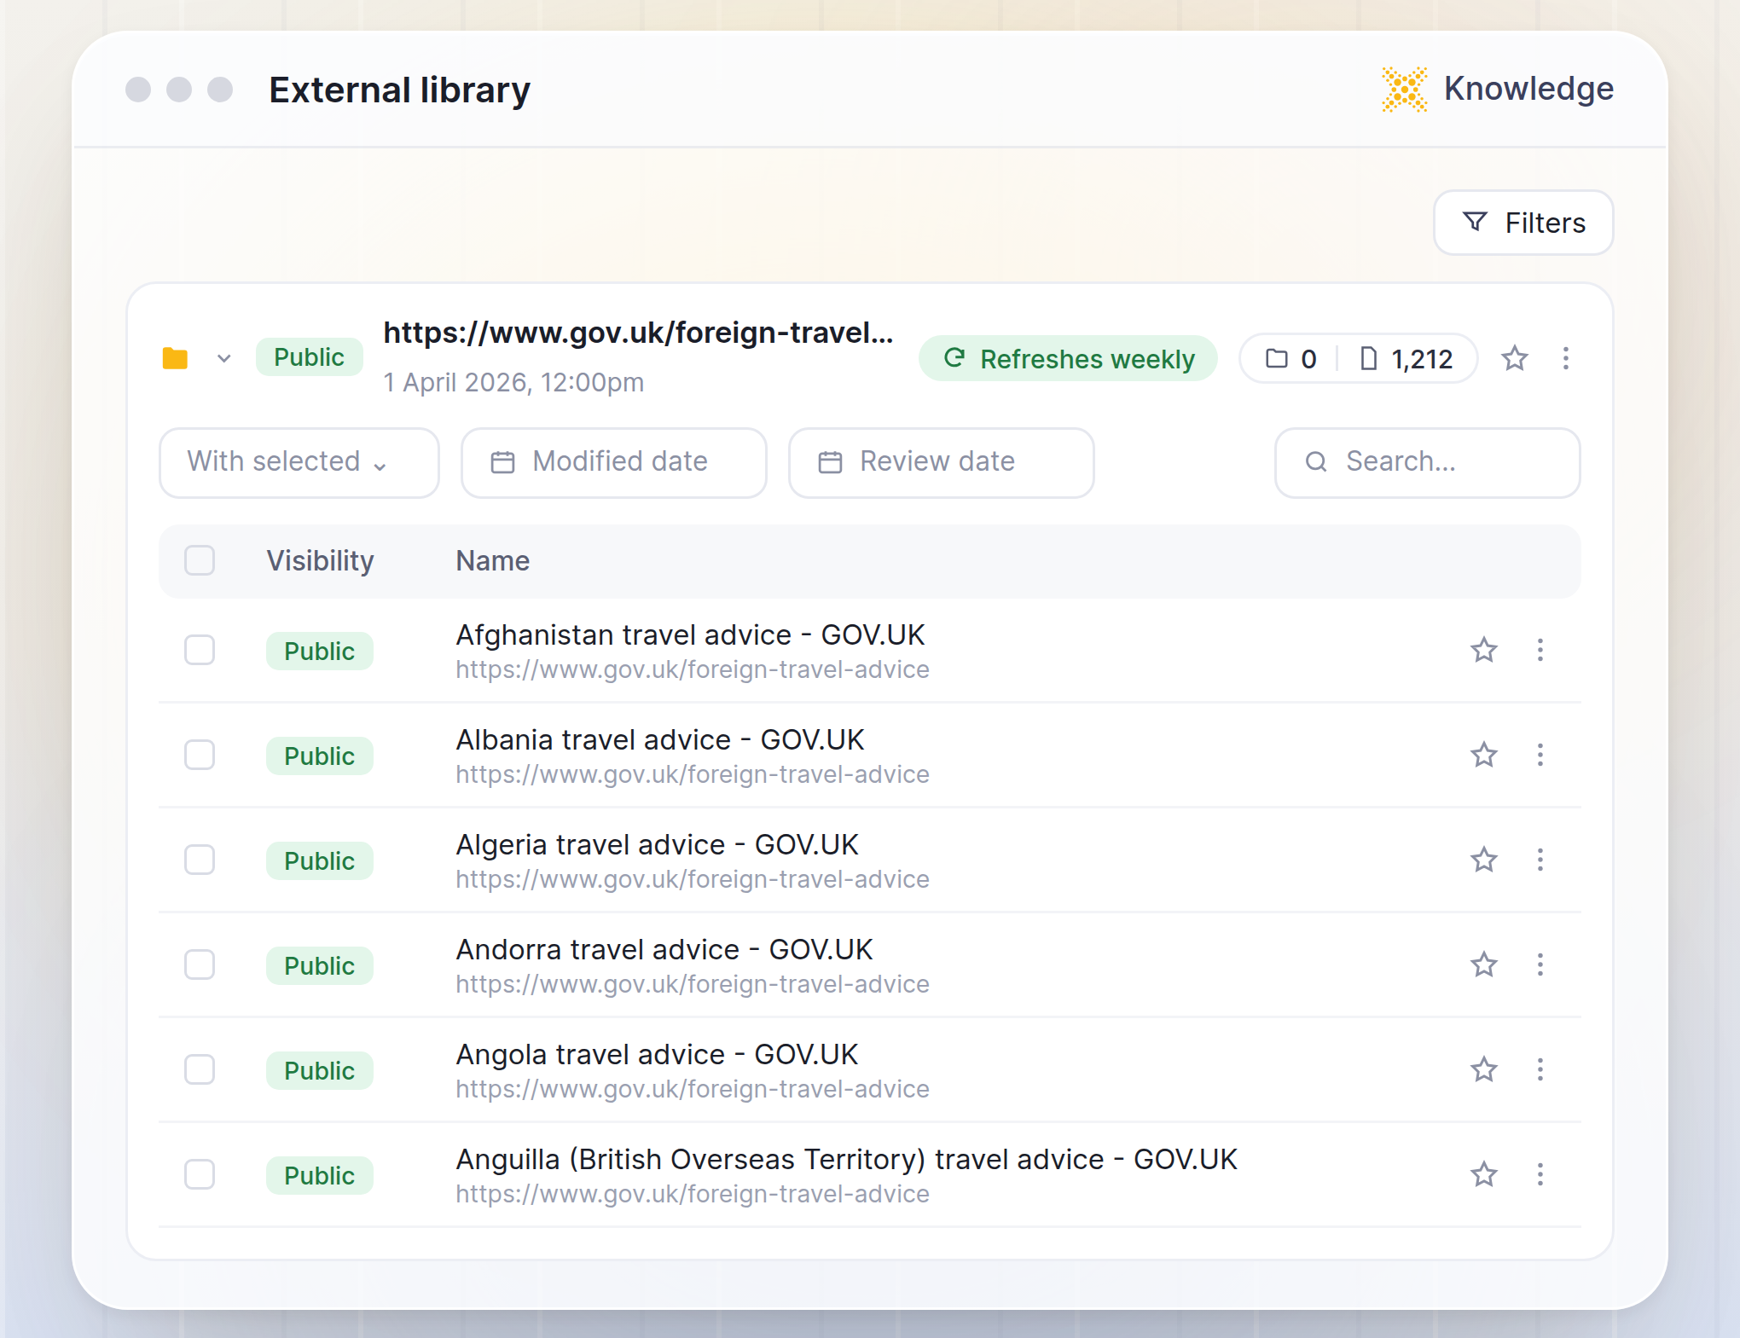Open the Modified date picker
The image size is (1740, 1338).
click(x=613, y=462)
